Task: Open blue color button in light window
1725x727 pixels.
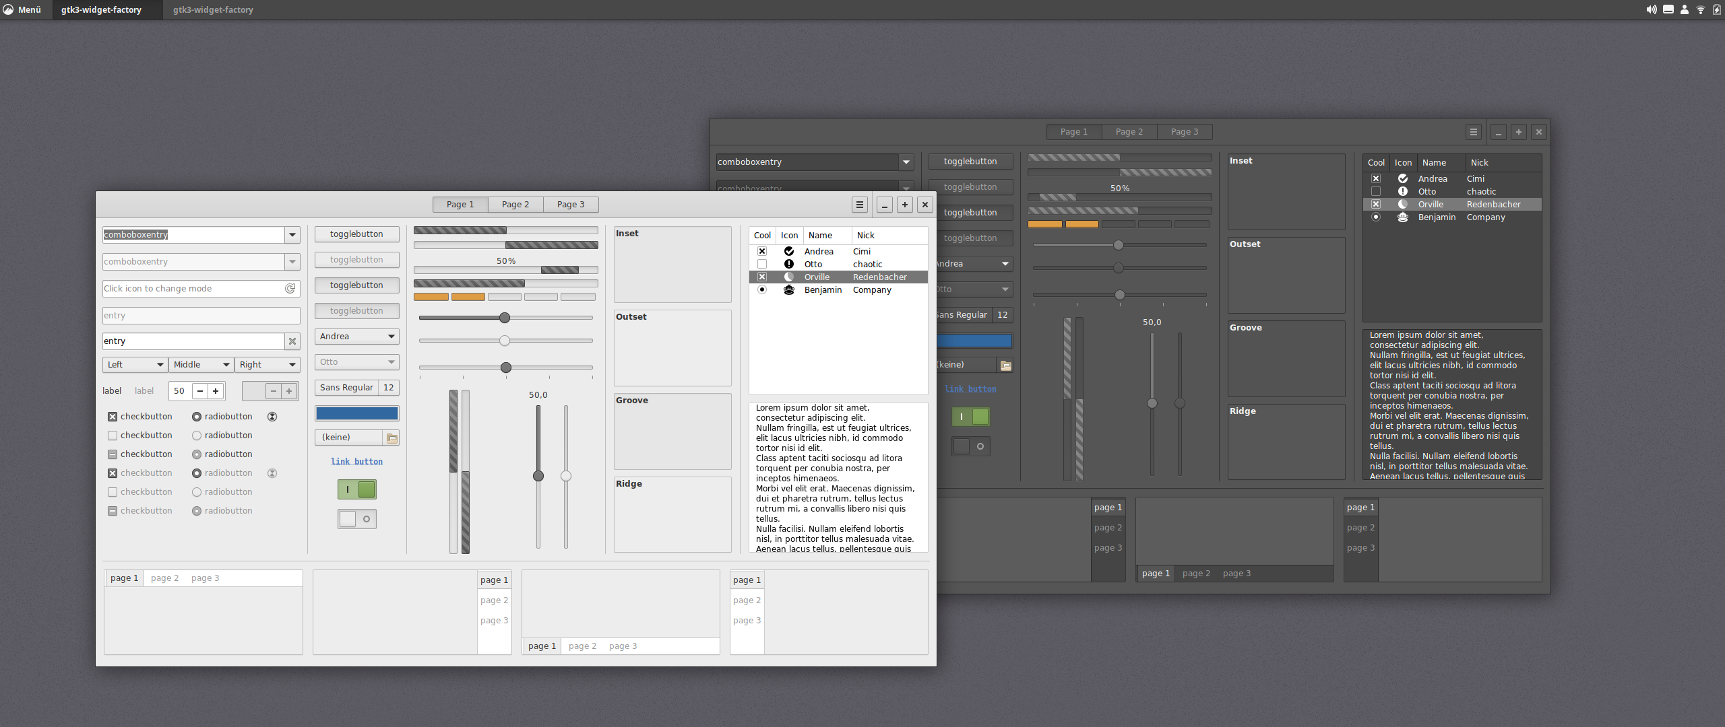Action: coord(357,413)
